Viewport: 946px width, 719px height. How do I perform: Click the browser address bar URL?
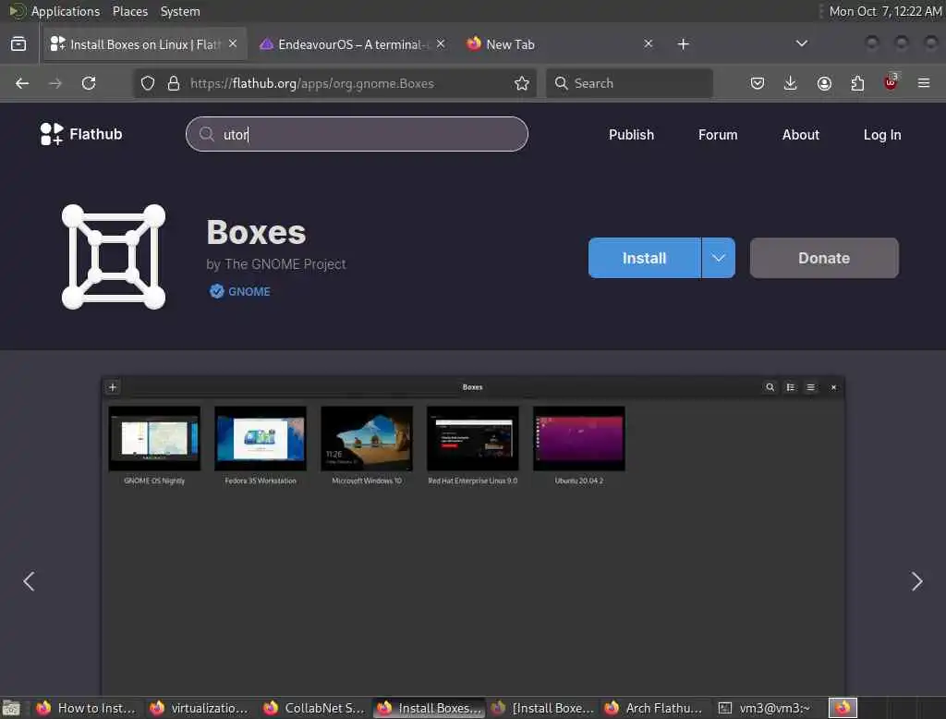click(x=312, y=83)
